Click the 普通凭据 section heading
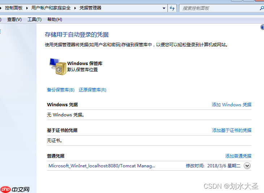The image size is (264, 193). pos(56,156)
